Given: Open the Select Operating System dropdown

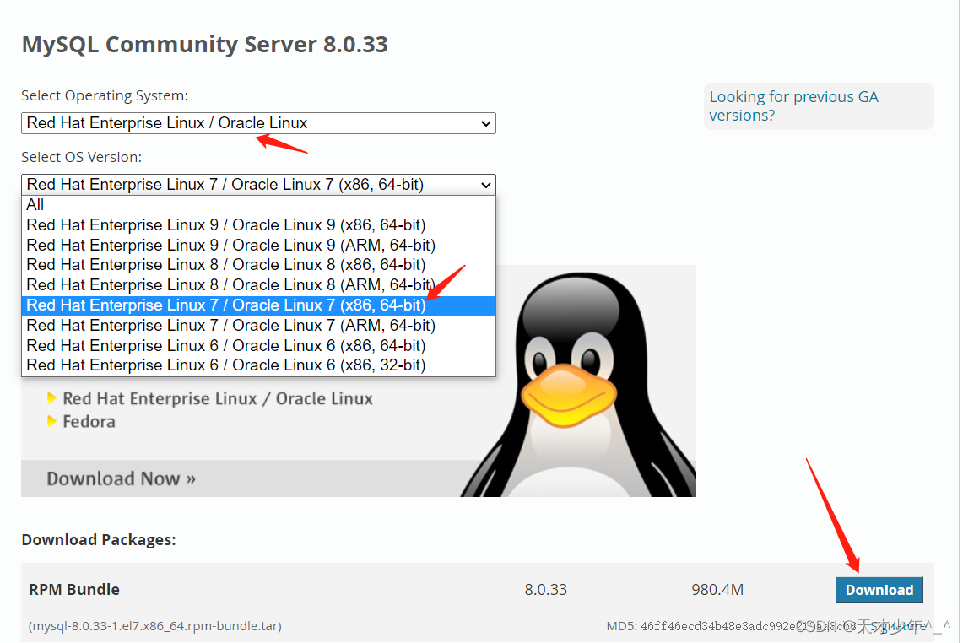Looking at the screenshot, I should click(258, 123).
